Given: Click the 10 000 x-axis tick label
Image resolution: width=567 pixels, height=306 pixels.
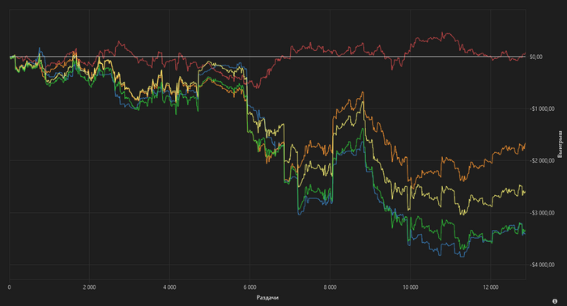Looking at the screenshot, I should pos(410,287).
